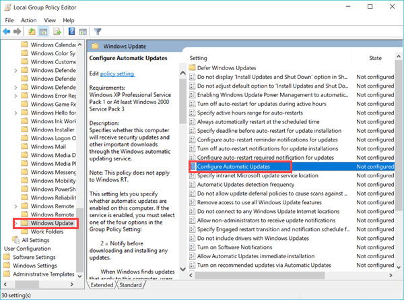Select Windows Settings tree item
This screenshot has height=300, width=404.
[35, 266]
